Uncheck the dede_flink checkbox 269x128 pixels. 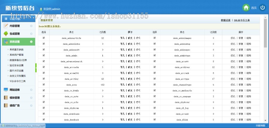click(155, 119)
